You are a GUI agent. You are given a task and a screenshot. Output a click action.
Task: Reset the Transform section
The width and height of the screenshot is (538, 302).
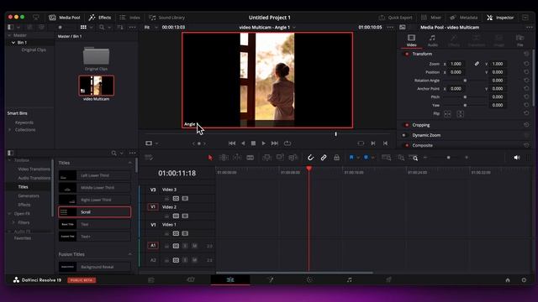pos(526,54)
